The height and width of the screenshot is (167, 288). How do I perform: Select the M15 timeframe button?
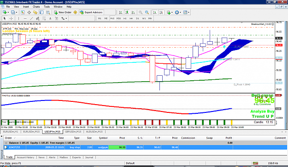pyautogui.click(x=112, y=18)
